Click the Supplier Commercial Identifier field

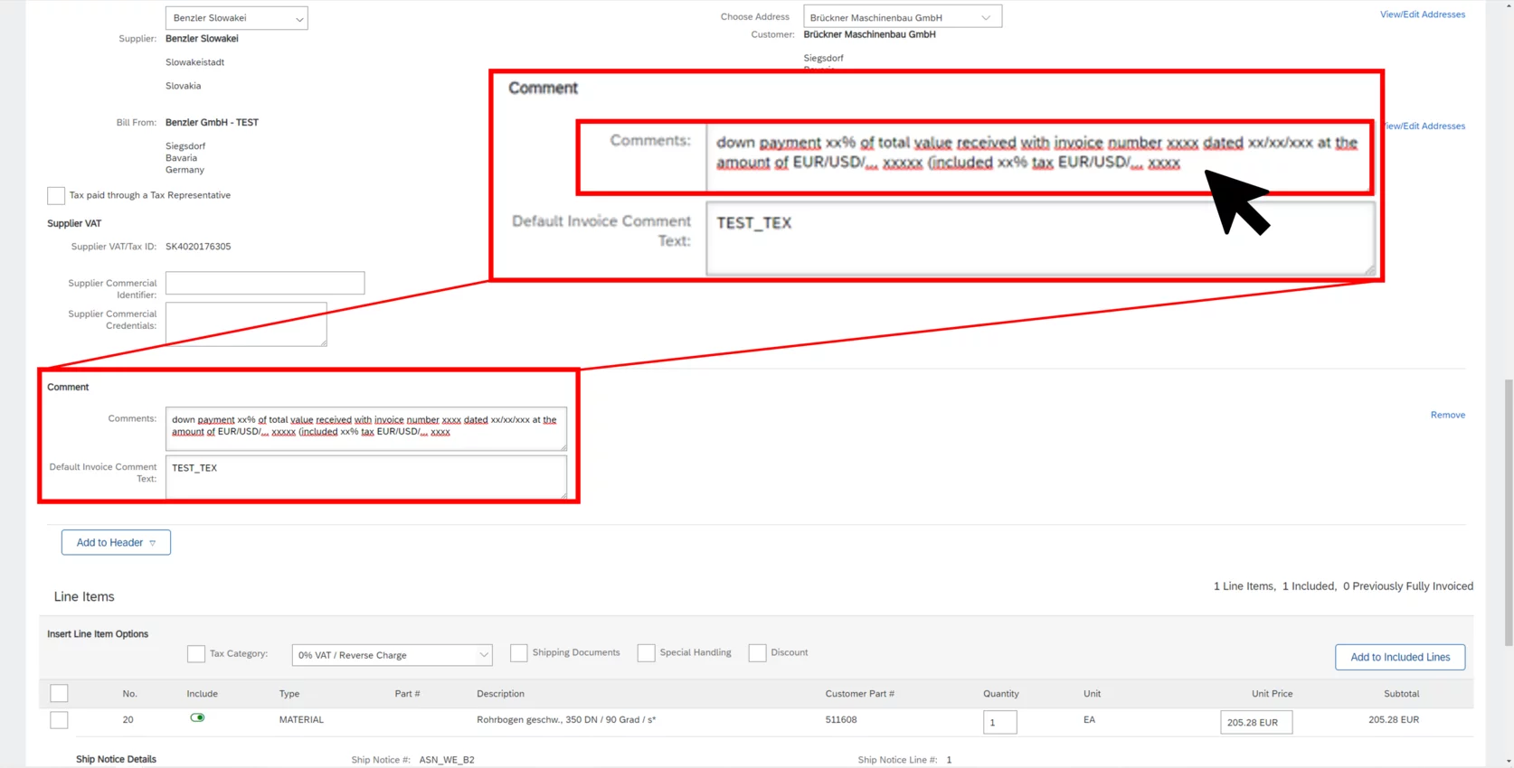pos(265,283)
